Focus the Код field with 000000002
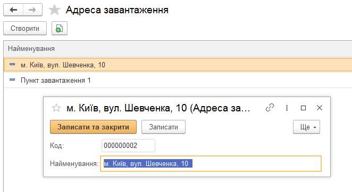Image resolution: width=352 pixels, height=192 pixels. click(x=128, y=146)
